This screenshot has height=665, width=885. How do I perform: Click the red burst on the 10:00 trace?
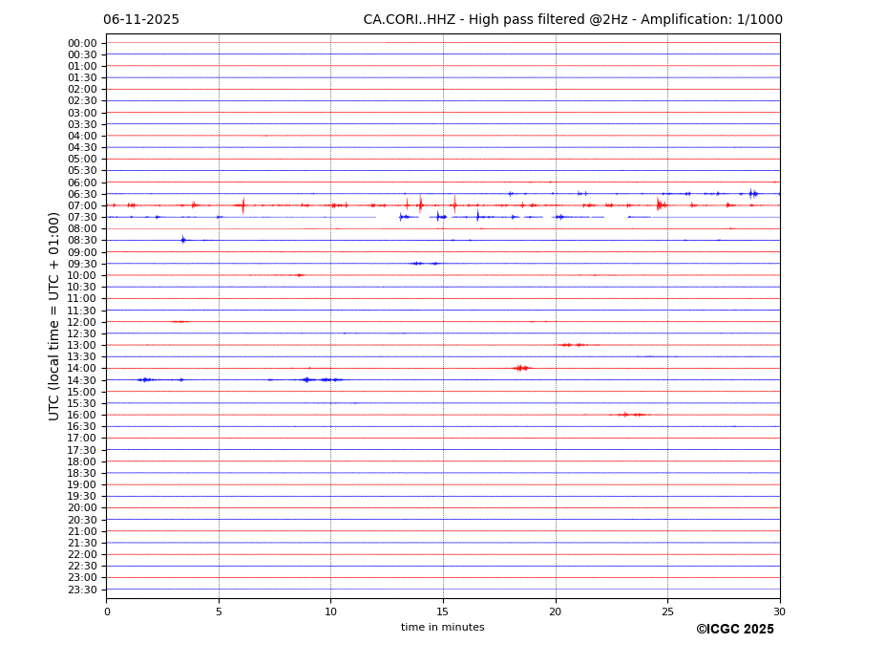[299, 275]
